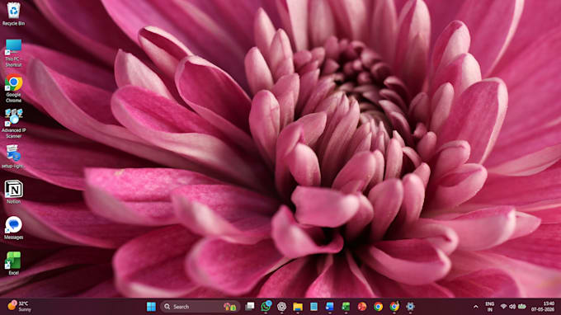Click the battery status tray icon
Viewport: 561px width, 315px height.
pos(522,307)
